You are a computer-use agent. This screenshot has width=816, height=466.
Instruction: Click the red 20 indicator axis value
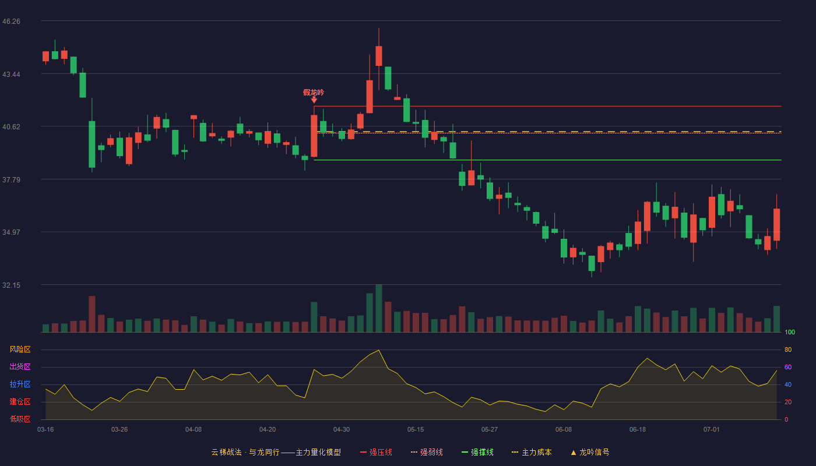click(x=788, y=402)
